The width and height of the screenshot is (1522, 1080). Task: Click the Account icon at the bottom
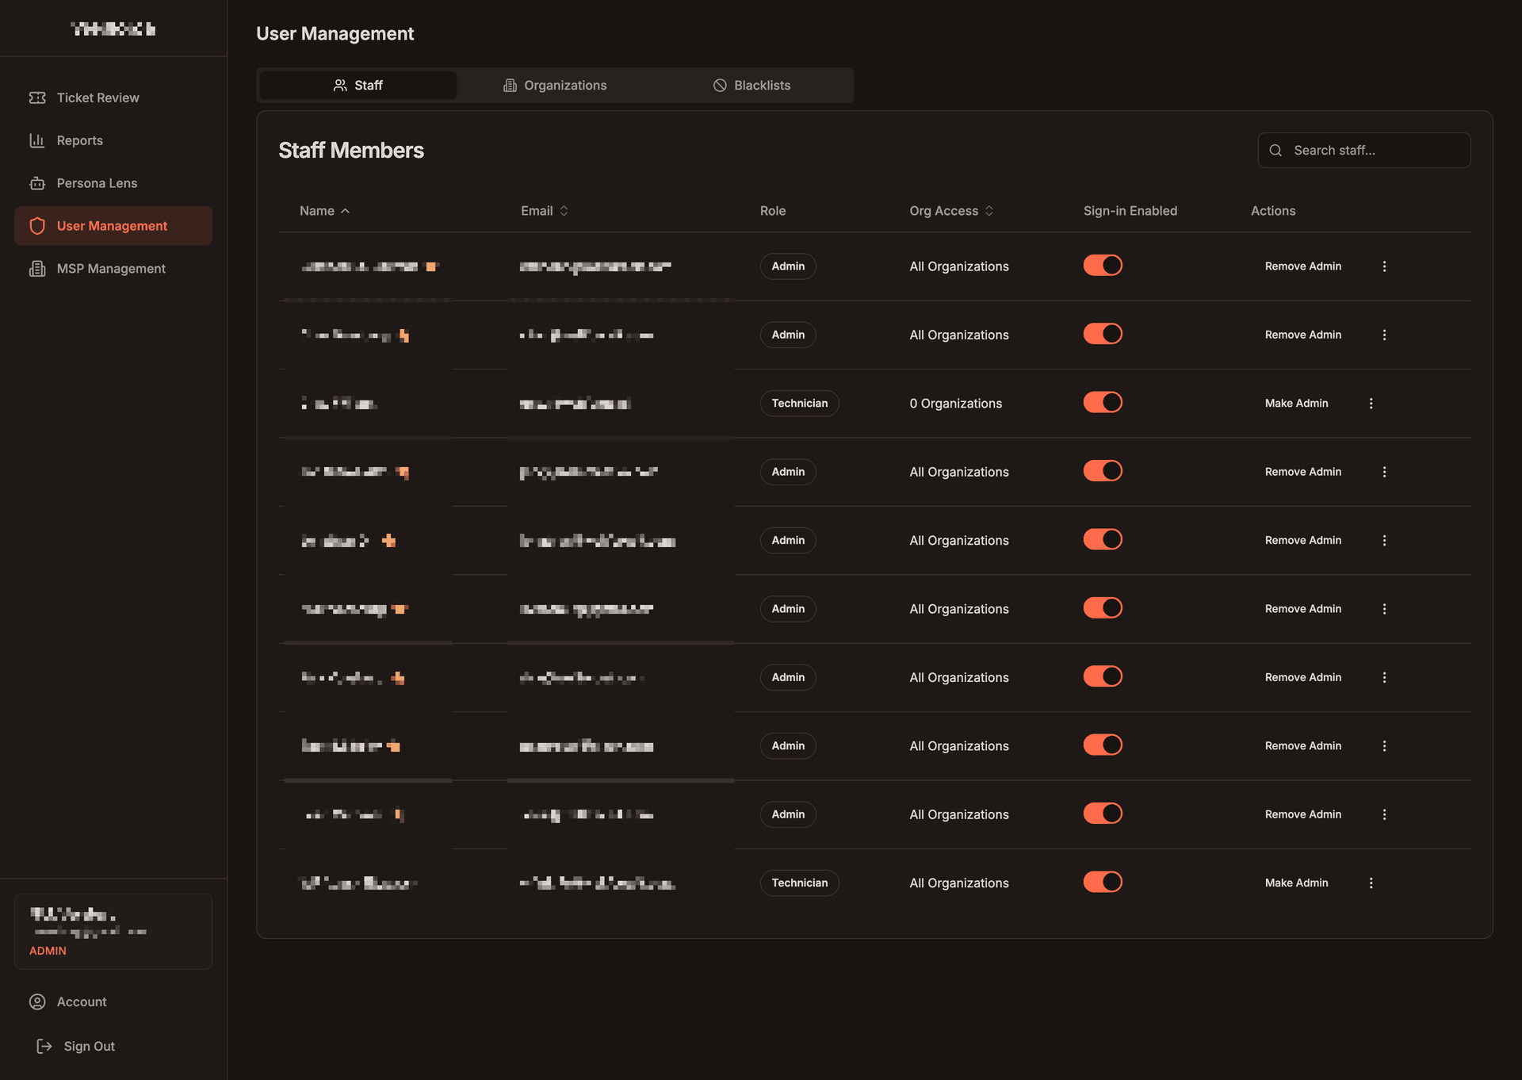pyautogui.click(x=38, y=1001)
